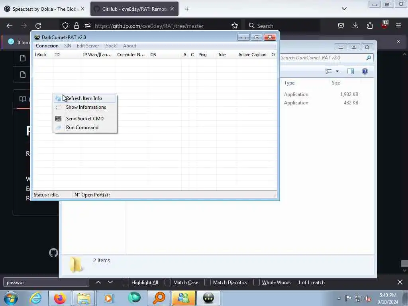Open the Firefox hamburger application menu
Image resolution: width=408 pixels, height=306 pixels.
tap(398, 25)
